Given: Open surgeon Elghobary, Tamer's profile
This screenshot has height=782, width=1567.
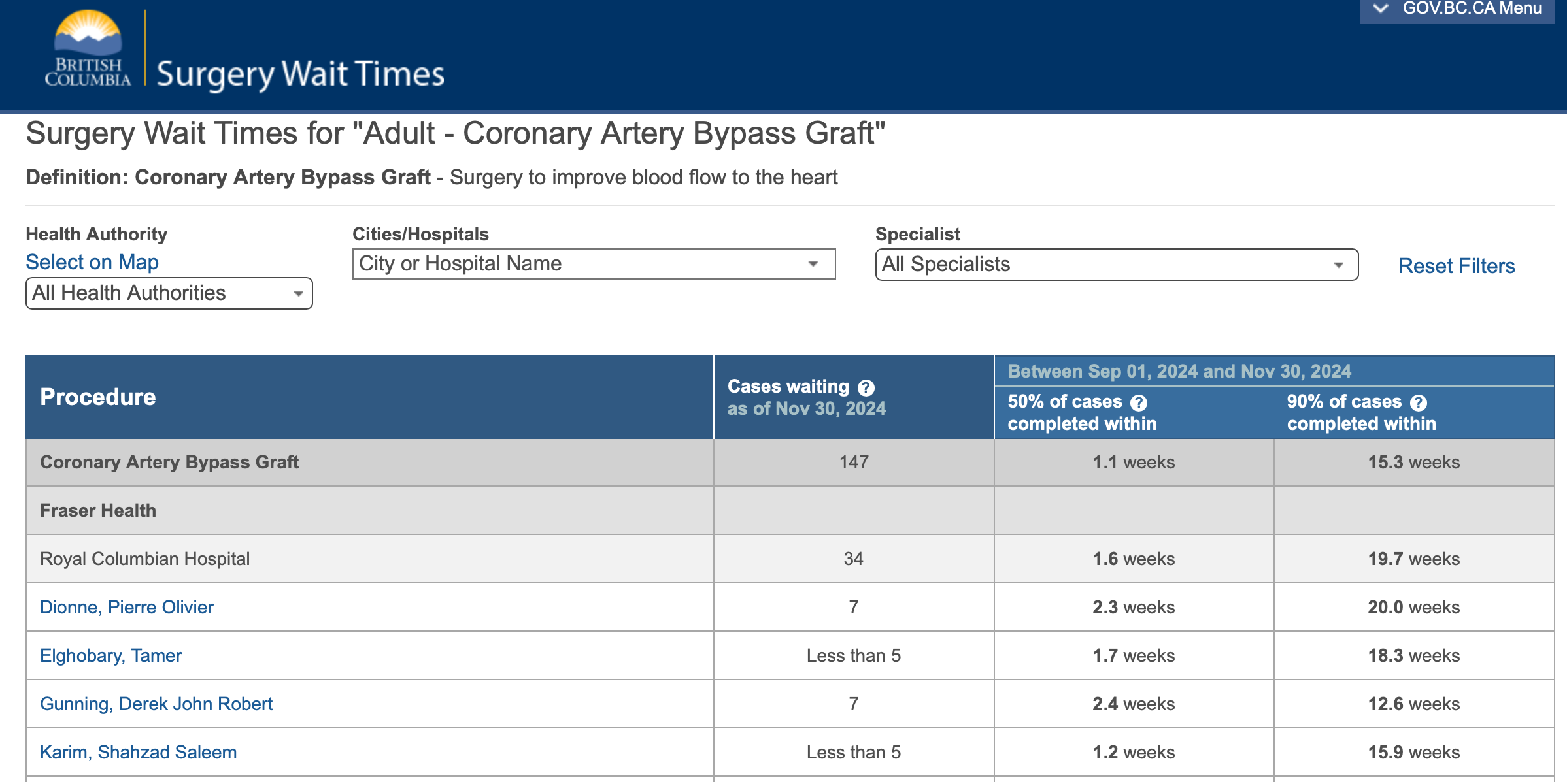Looking at the screenshot, I should pyautogui.click(x=110, y=655).
